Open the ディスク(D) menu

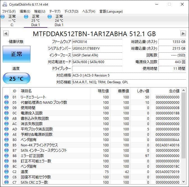pyautogui.click(x=71, y=11)
